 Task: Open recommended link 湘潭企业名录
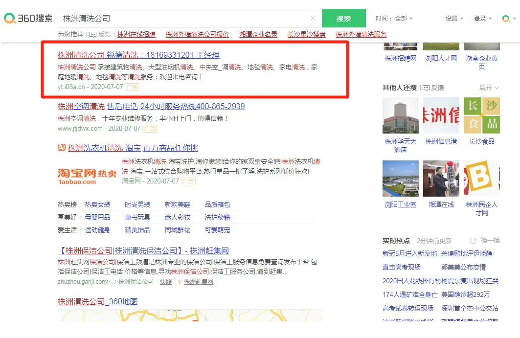click(x=258, y=35)
